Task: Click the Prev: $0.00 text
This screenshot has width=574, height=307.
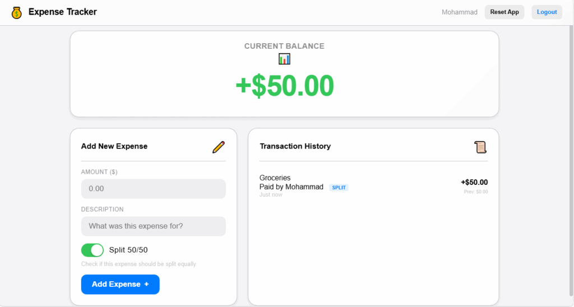Action: [x=476, y=192]
